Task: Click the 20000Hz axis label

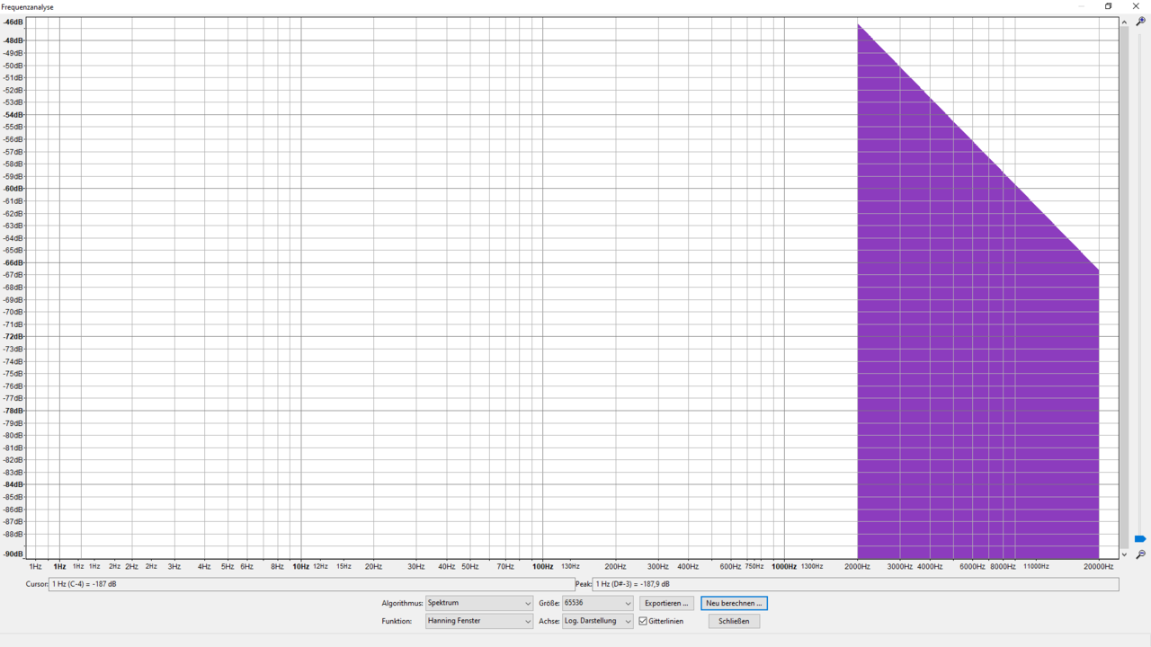Action: 1098,566
